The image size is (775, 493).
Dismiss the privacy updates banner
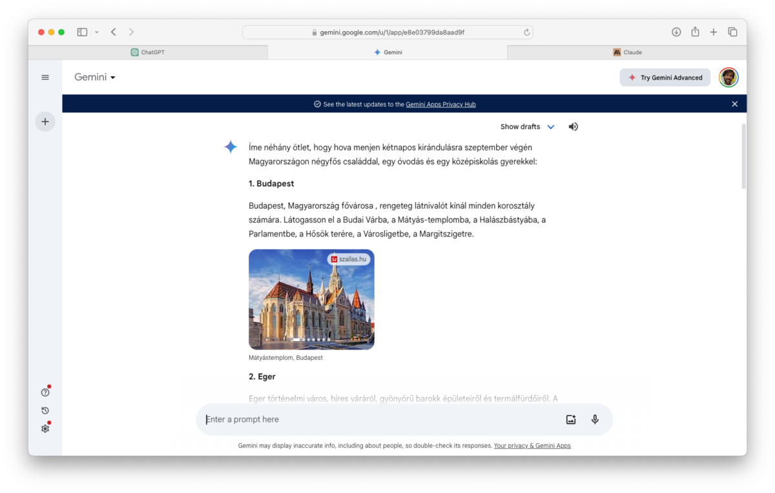734,104
